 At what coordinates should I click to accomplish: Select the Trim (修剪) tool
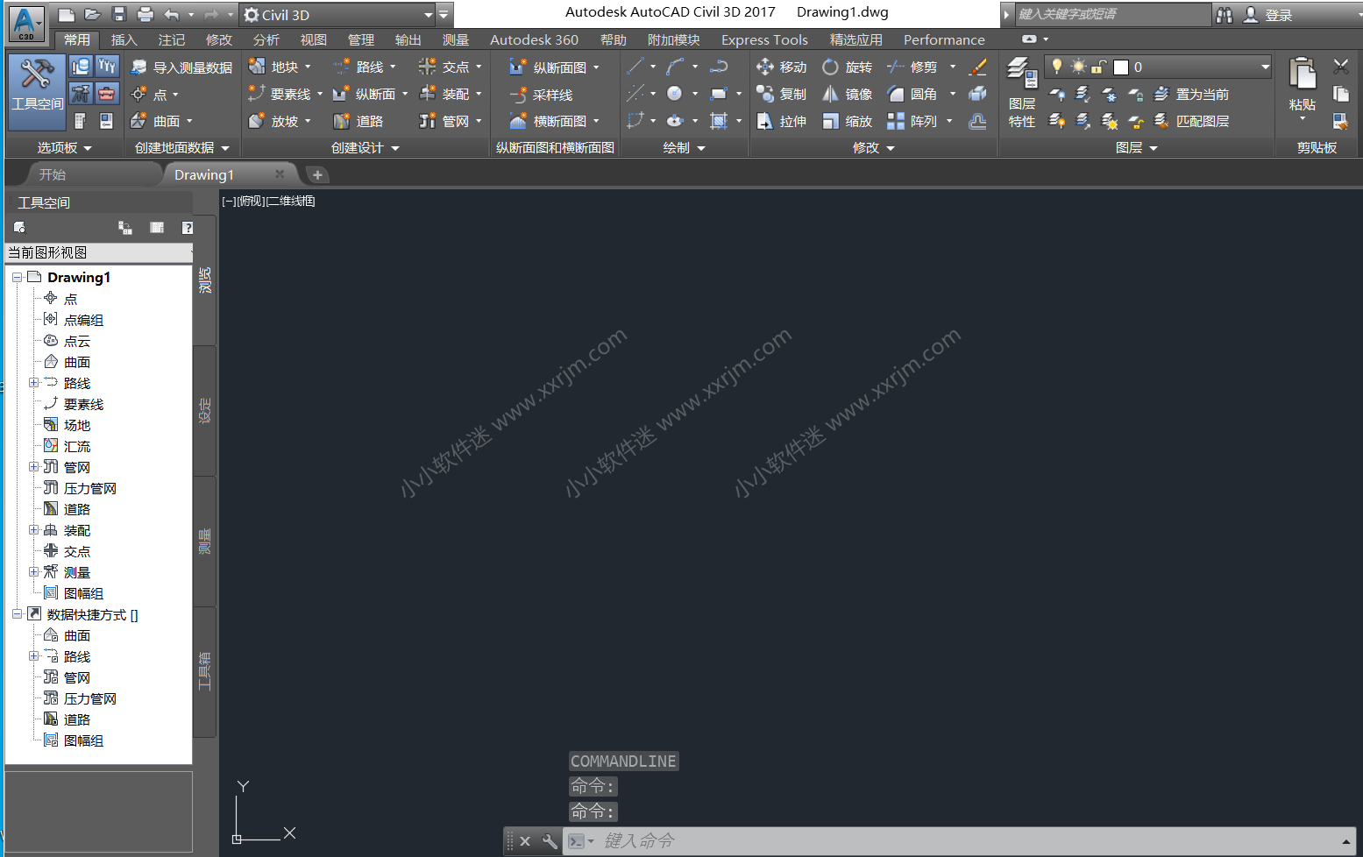912,67
